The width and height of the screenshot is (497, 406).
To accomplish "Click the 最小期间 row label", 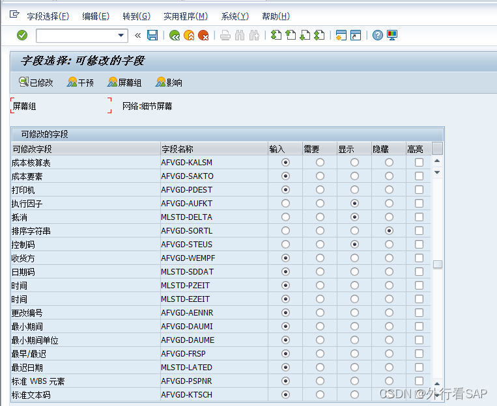I will point(27,327).
